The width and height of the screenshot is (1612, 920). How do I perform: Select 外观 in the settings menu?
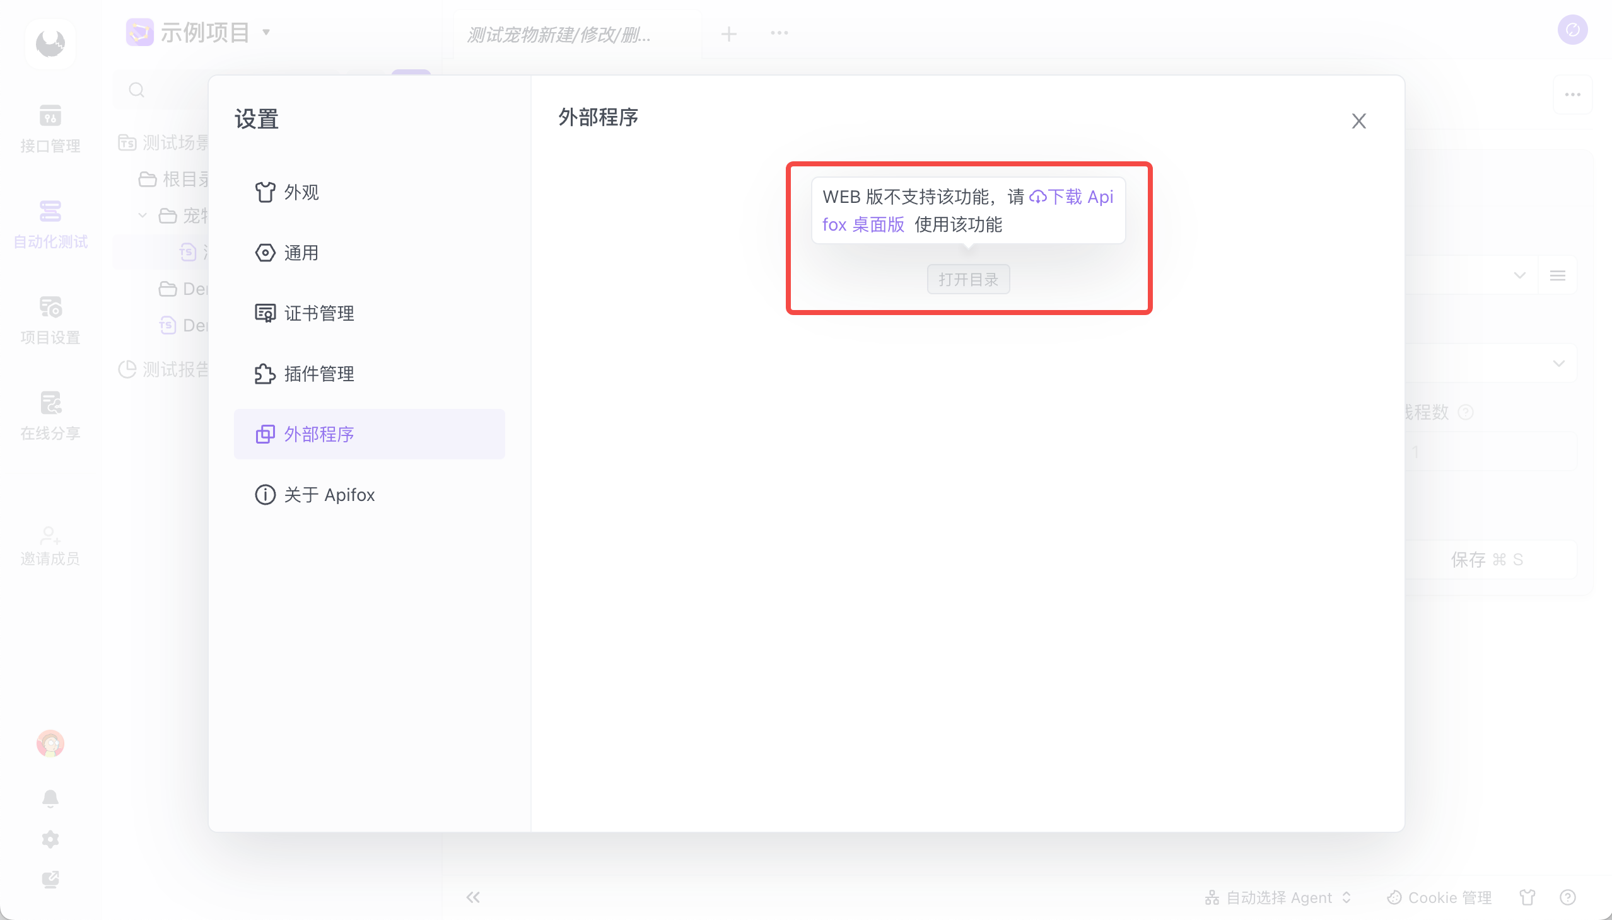click(301, 192)
